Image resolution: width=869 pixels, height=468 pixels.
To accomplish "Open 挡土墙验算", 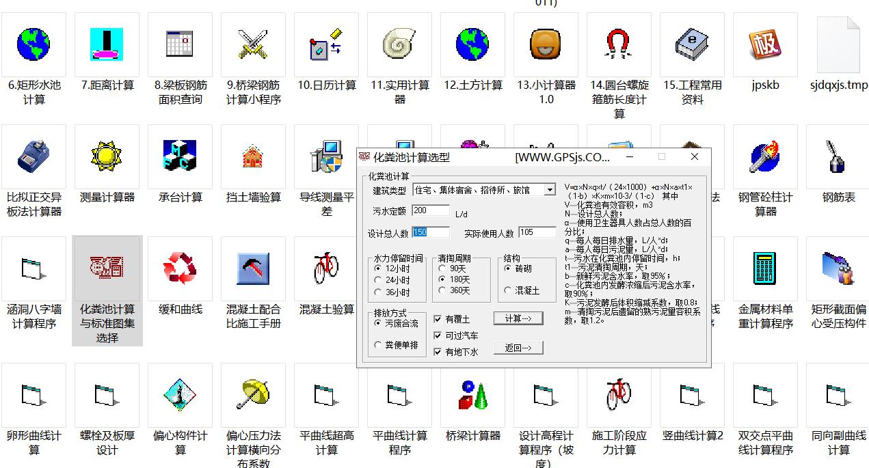I will pos(253,156).
